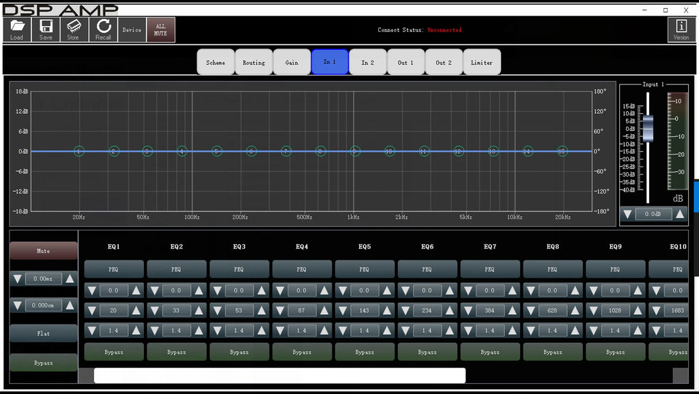Decrease the 0.000cm distance arrow

coord(17,305)
